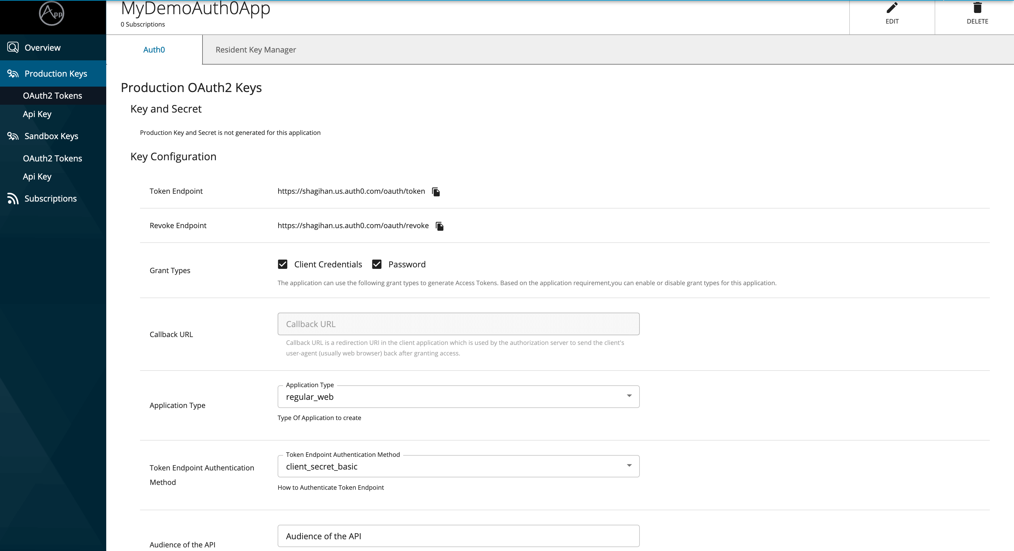Open Api Key under Production Keys

click(x=37, y=114)
